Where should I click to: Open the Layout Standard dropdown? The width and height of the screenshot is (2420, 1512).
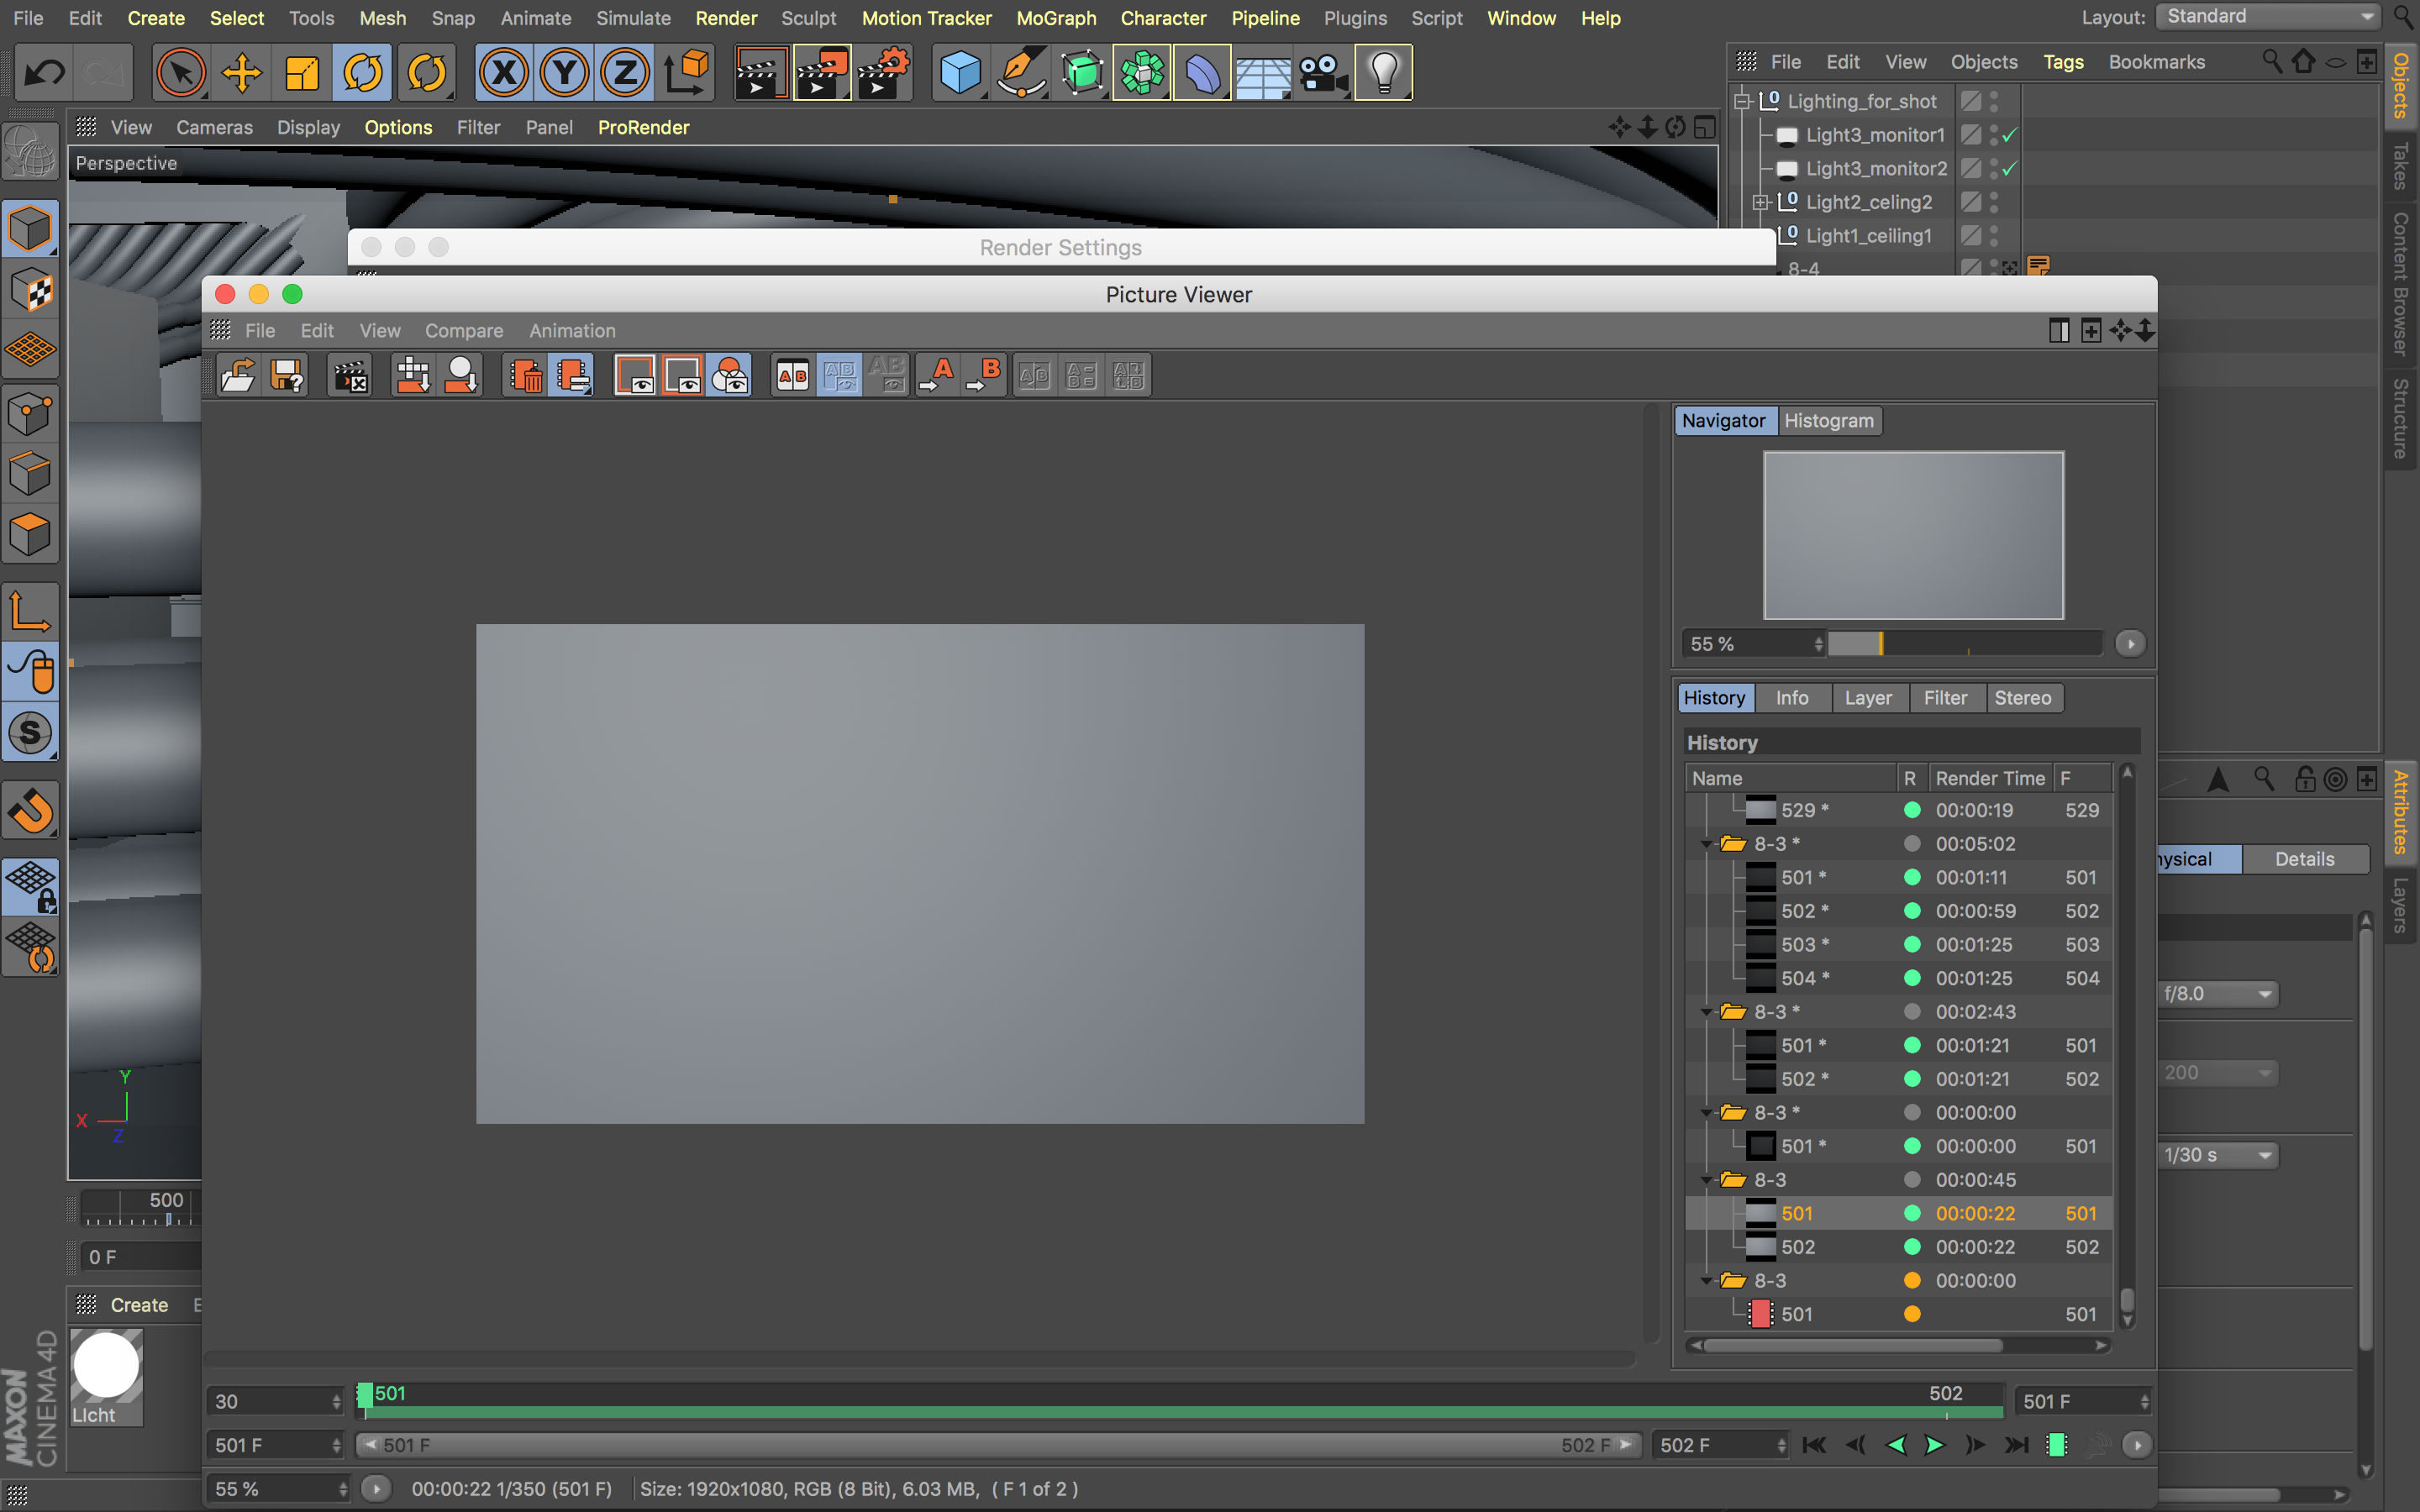pyautogui.click(x=2268, y=17)
